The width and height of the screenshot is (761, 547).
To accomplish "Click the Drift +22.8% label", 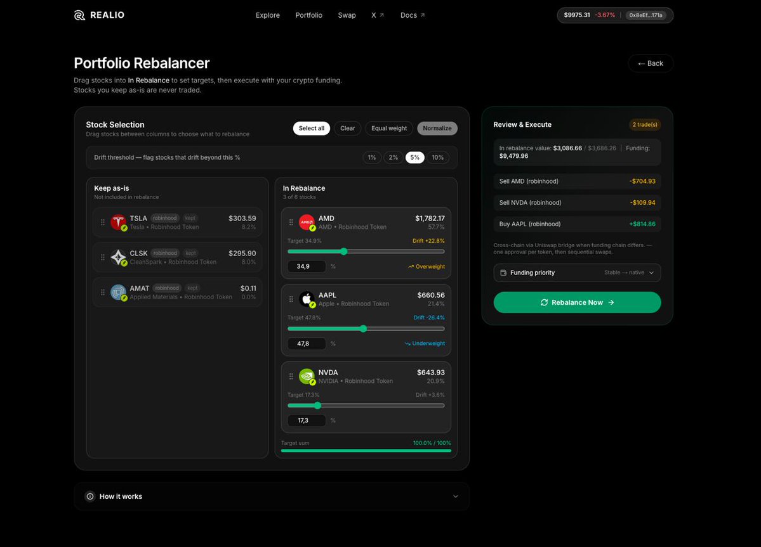I will [428, 241].
